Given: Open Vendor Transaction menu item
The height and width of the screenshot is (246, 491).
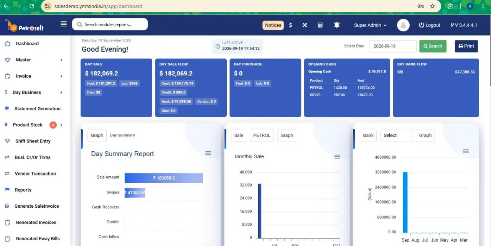Looking at the screenshot, I should (35, 174).
